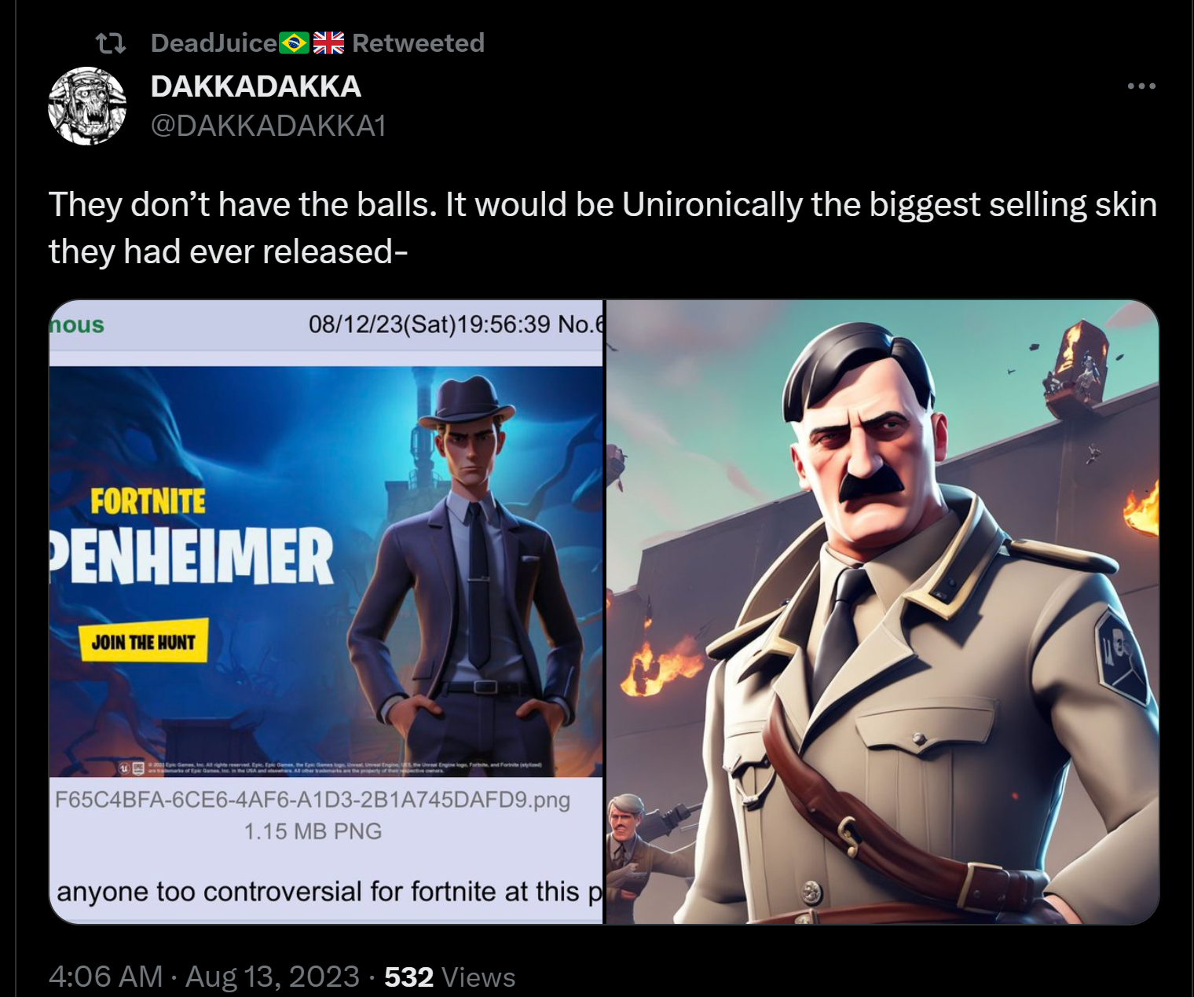This screenshot has width=1194, height=997.
Task: Open the three-dot more options menu
Action: [x=1141, y=86]
